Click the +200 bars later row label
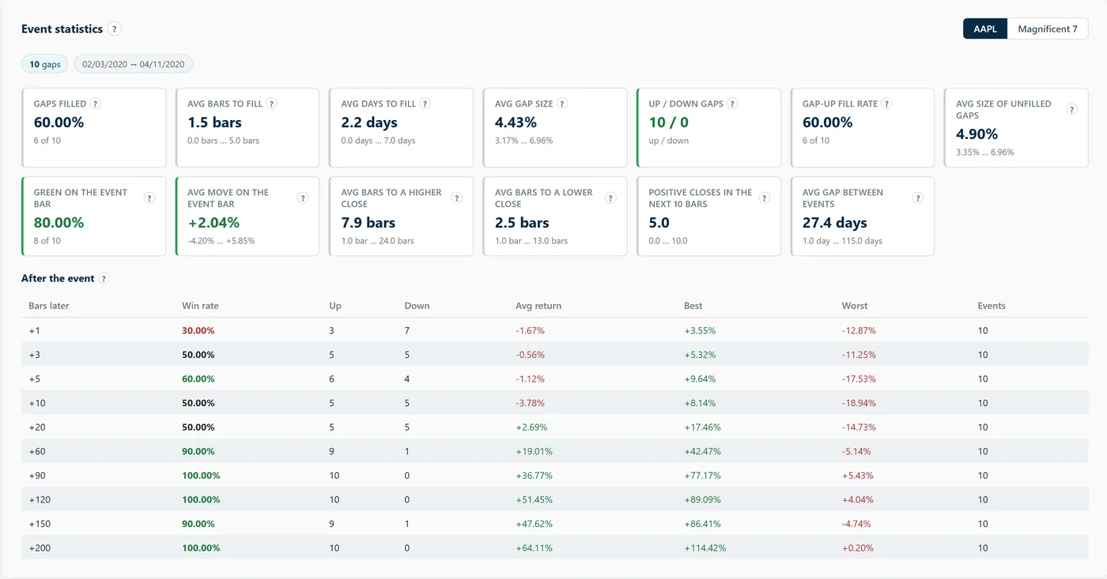 [x=40, y=548]
